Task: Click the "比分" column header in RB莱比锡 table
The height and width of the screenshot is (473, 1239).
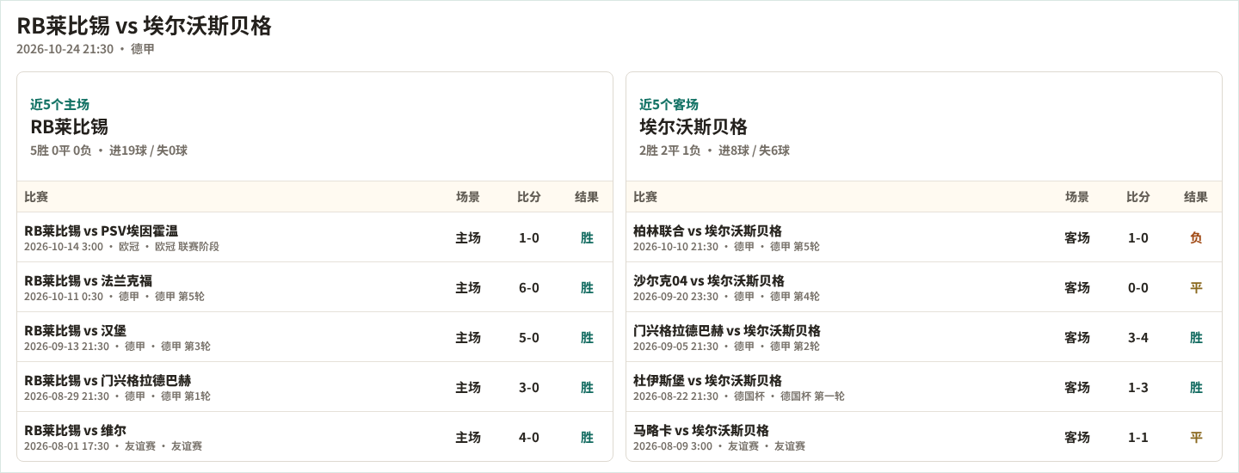Action: pos(529,197)
